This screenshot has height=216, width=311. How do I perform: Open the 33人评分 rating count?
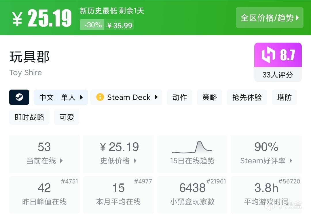click(x=278, y=75)
